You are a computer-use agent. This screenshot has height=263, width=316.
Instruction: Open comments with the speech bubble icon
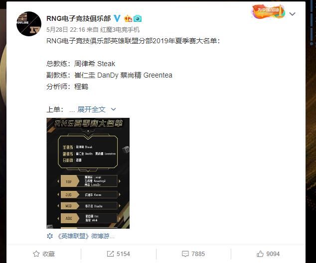tap(185, 254)
